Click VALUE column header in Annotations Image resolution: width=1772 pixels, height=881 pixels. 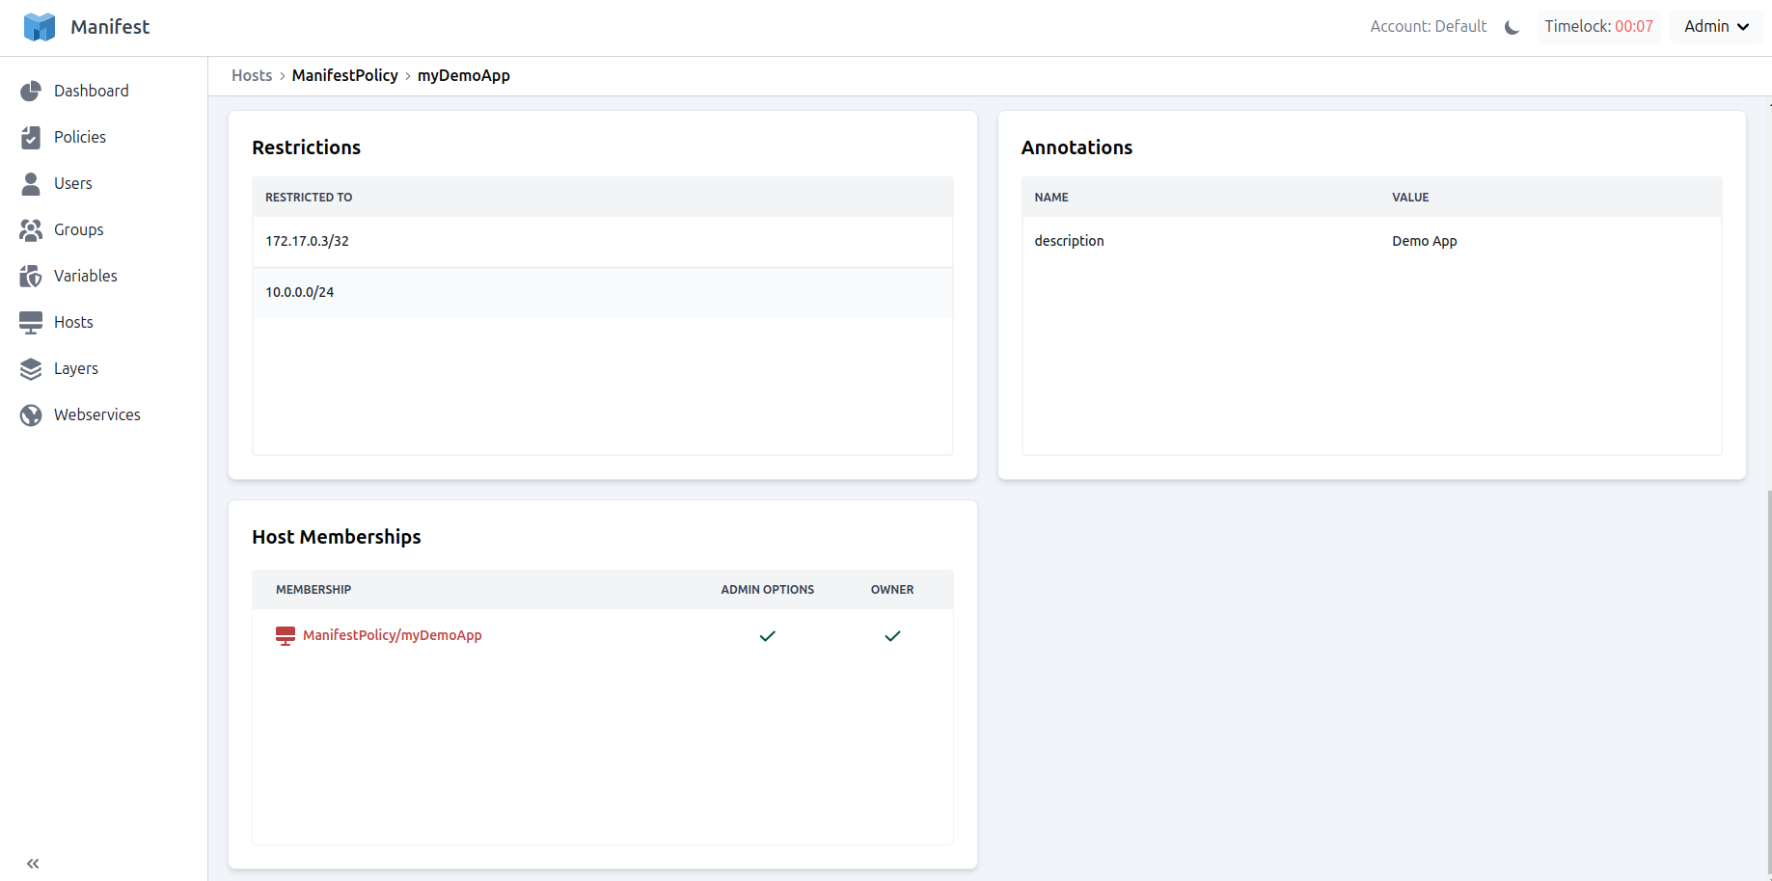click(1410, 198)
